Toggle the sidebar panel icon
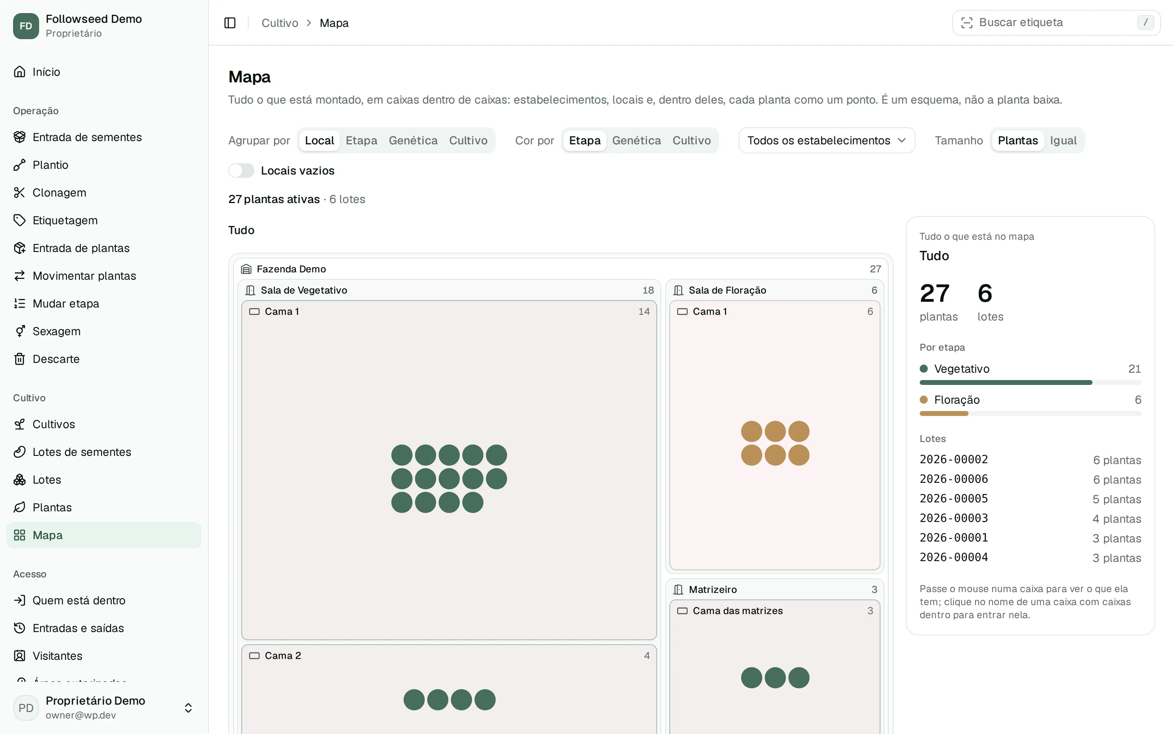This screenshot has width=1174, height=734. (x=230, y=23)
